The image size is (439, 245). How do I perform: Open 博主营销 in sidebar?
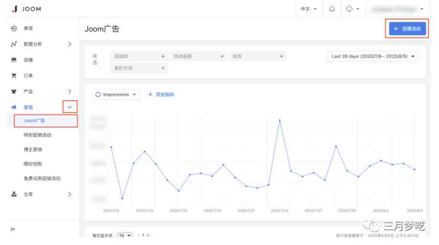33,149
